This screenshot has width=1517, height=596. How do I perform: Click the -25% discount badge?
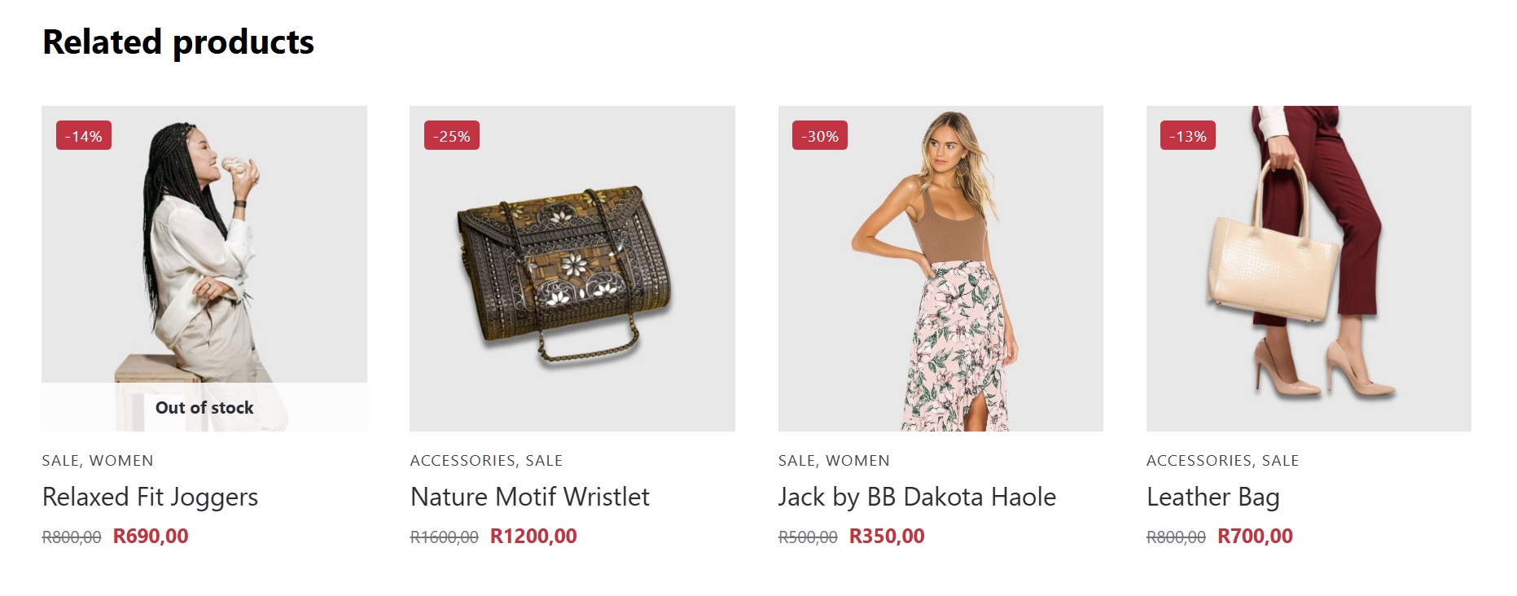pyautogui.click(x=452, y=136)
